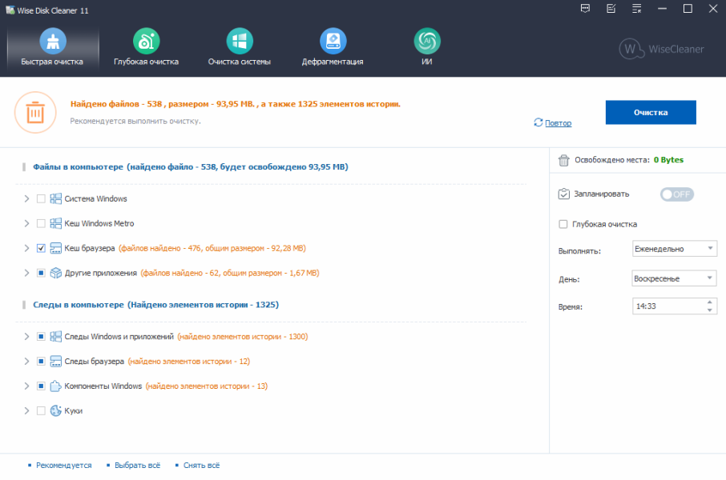This screenshot has height=480, width=726.
Task: Expand the Компоненты Windows row
Action: pyautogui.click(x=26, y=386)
